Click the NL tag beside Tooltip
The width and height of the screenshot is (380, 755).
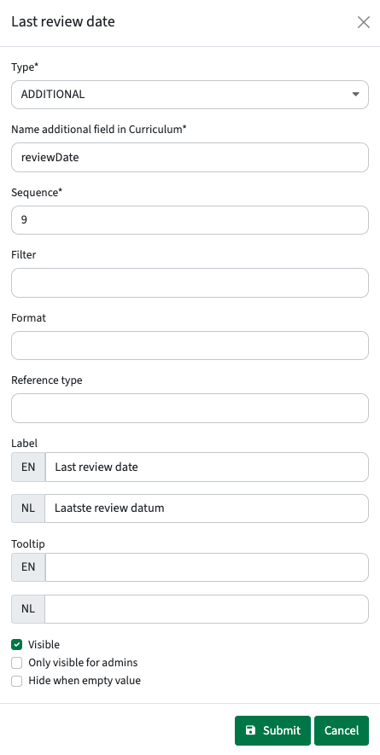pyautogui.click(x=28, y=609)
